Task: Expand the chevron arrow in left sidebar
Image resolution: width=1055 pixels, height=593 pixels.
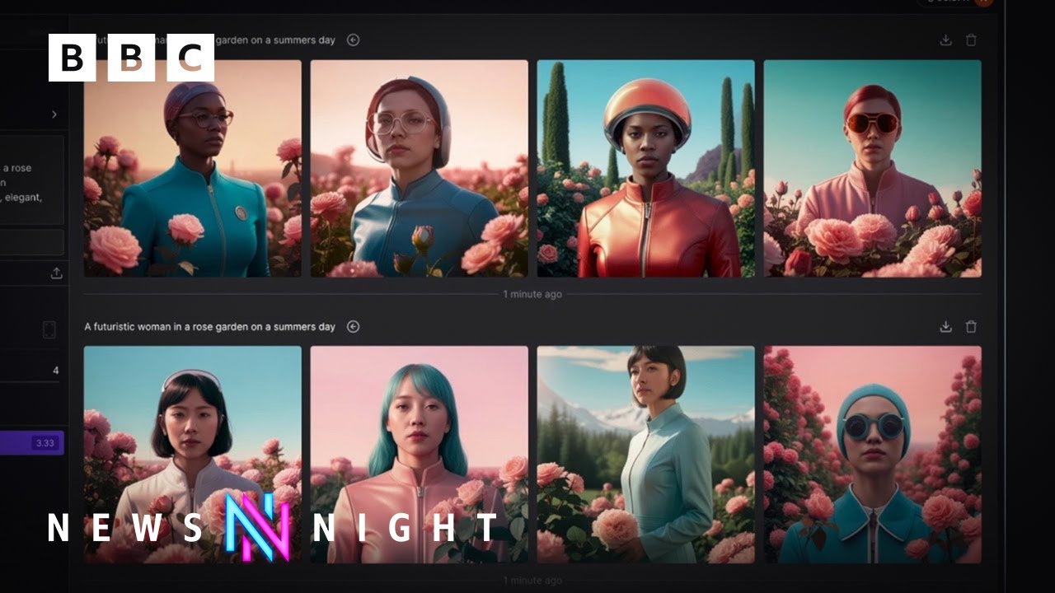Action: tap(54, 114)
